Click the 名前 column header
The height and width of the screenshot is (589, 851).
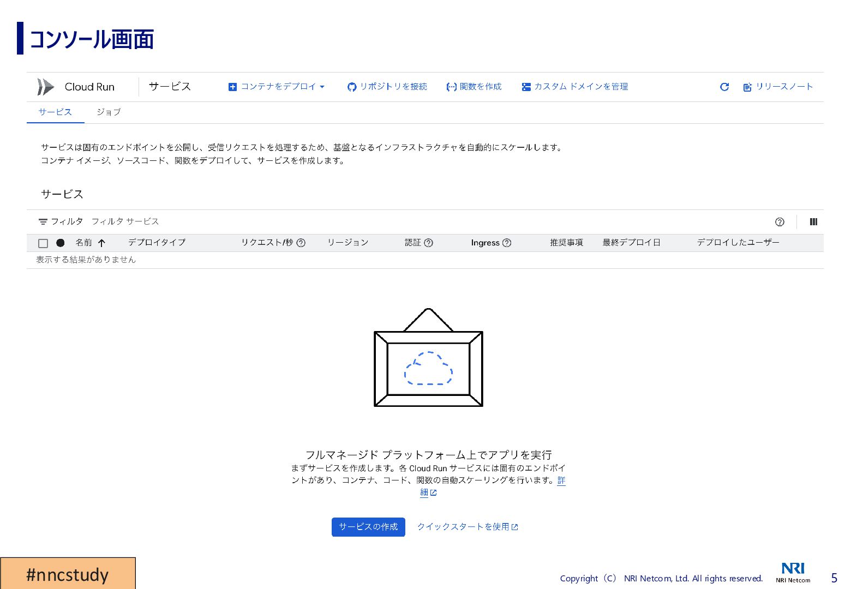[x=83, y=243]
